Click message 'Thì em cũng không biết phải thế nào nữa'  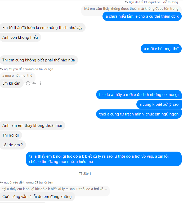point(39,60)
